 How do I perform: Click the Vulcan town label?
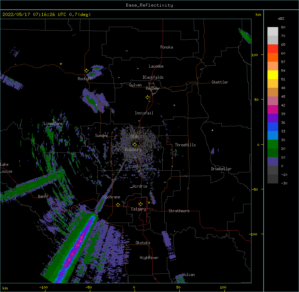189,275
